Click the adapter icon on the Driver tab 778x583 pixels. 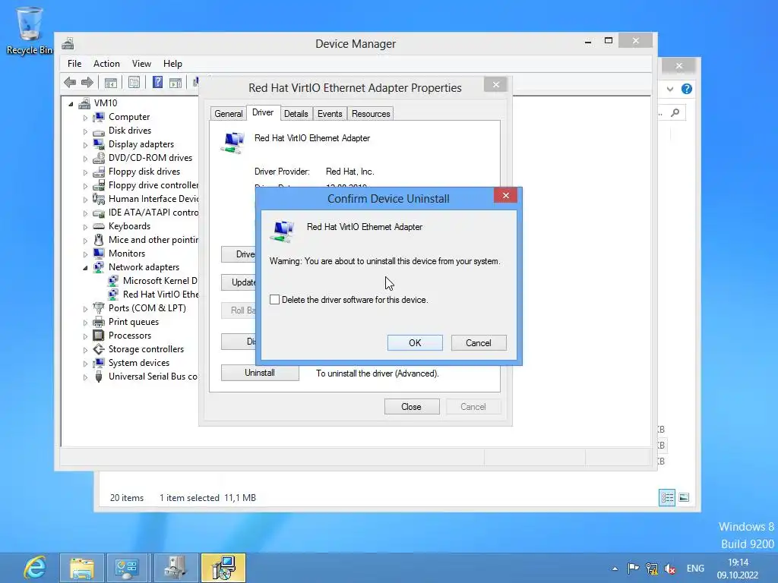[233, 143]
